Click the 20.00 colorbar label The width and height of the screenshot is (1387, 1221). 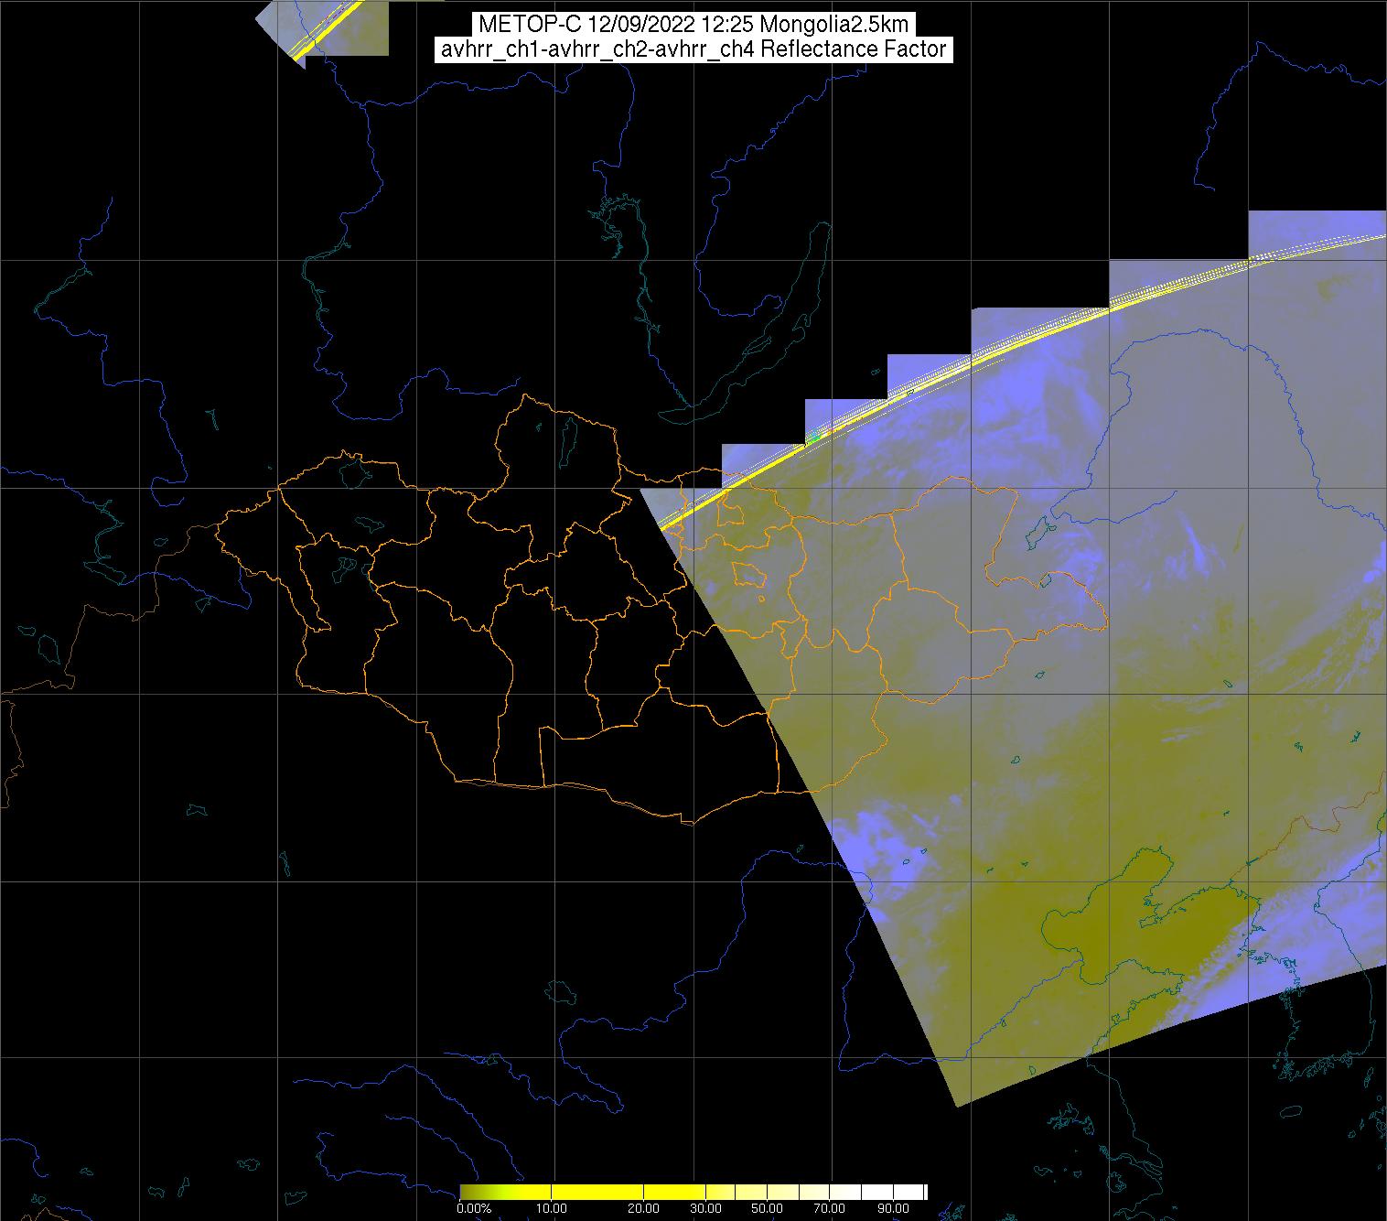(643, 1209)
